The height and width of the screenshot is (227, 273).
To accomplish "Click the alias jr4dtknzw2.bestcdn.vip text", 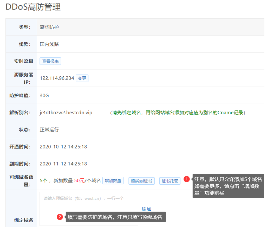I will coord(66,113).
